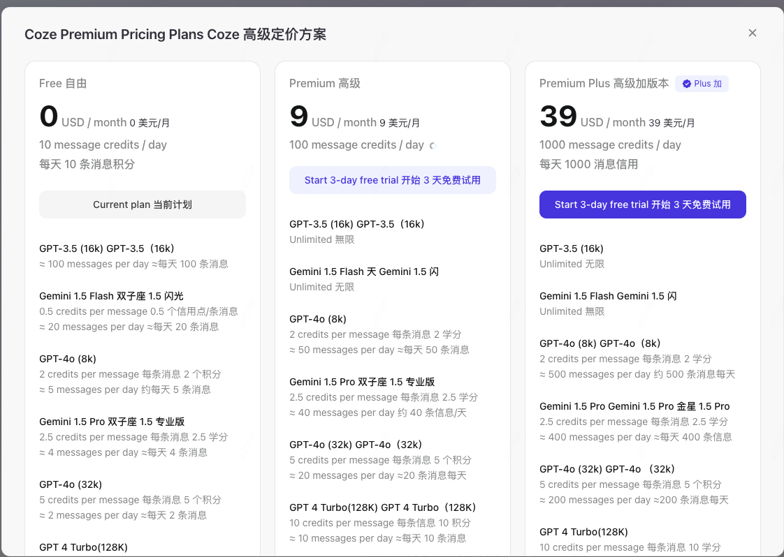Viewport: 784px width, 557px height.
Task: Select Gemini 1.5 Pro in the Free plan
Action: click(112, 422)
